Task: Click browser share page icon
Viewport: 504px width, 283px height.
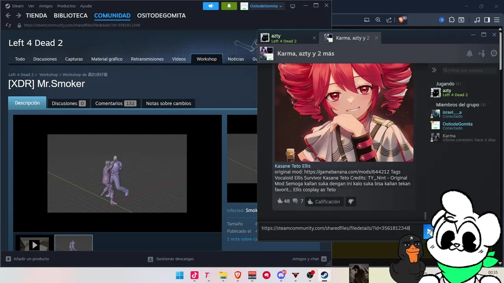Action: (389, 20)
